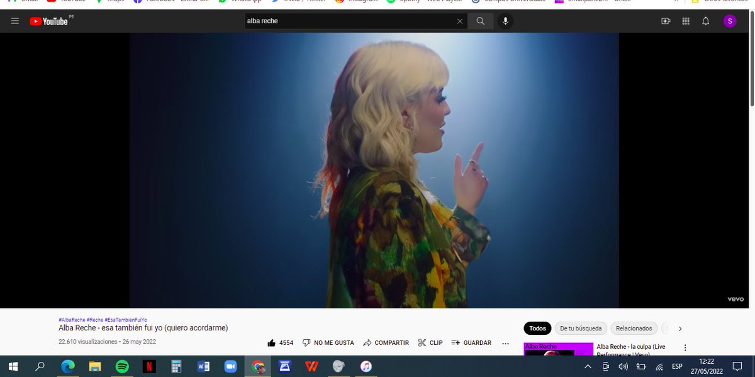Select the Todos filter chip
This screenshot has width=755, height=377.
click(537, 329)
